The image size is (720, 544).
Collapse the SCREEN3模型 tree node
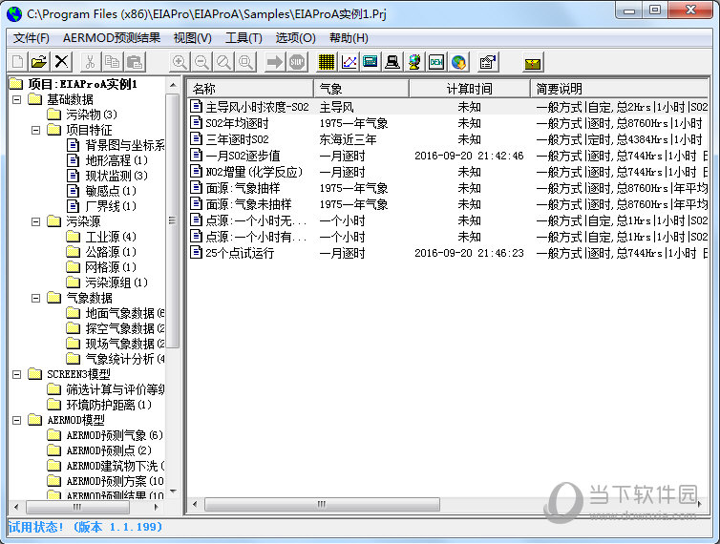coord(16,374)
